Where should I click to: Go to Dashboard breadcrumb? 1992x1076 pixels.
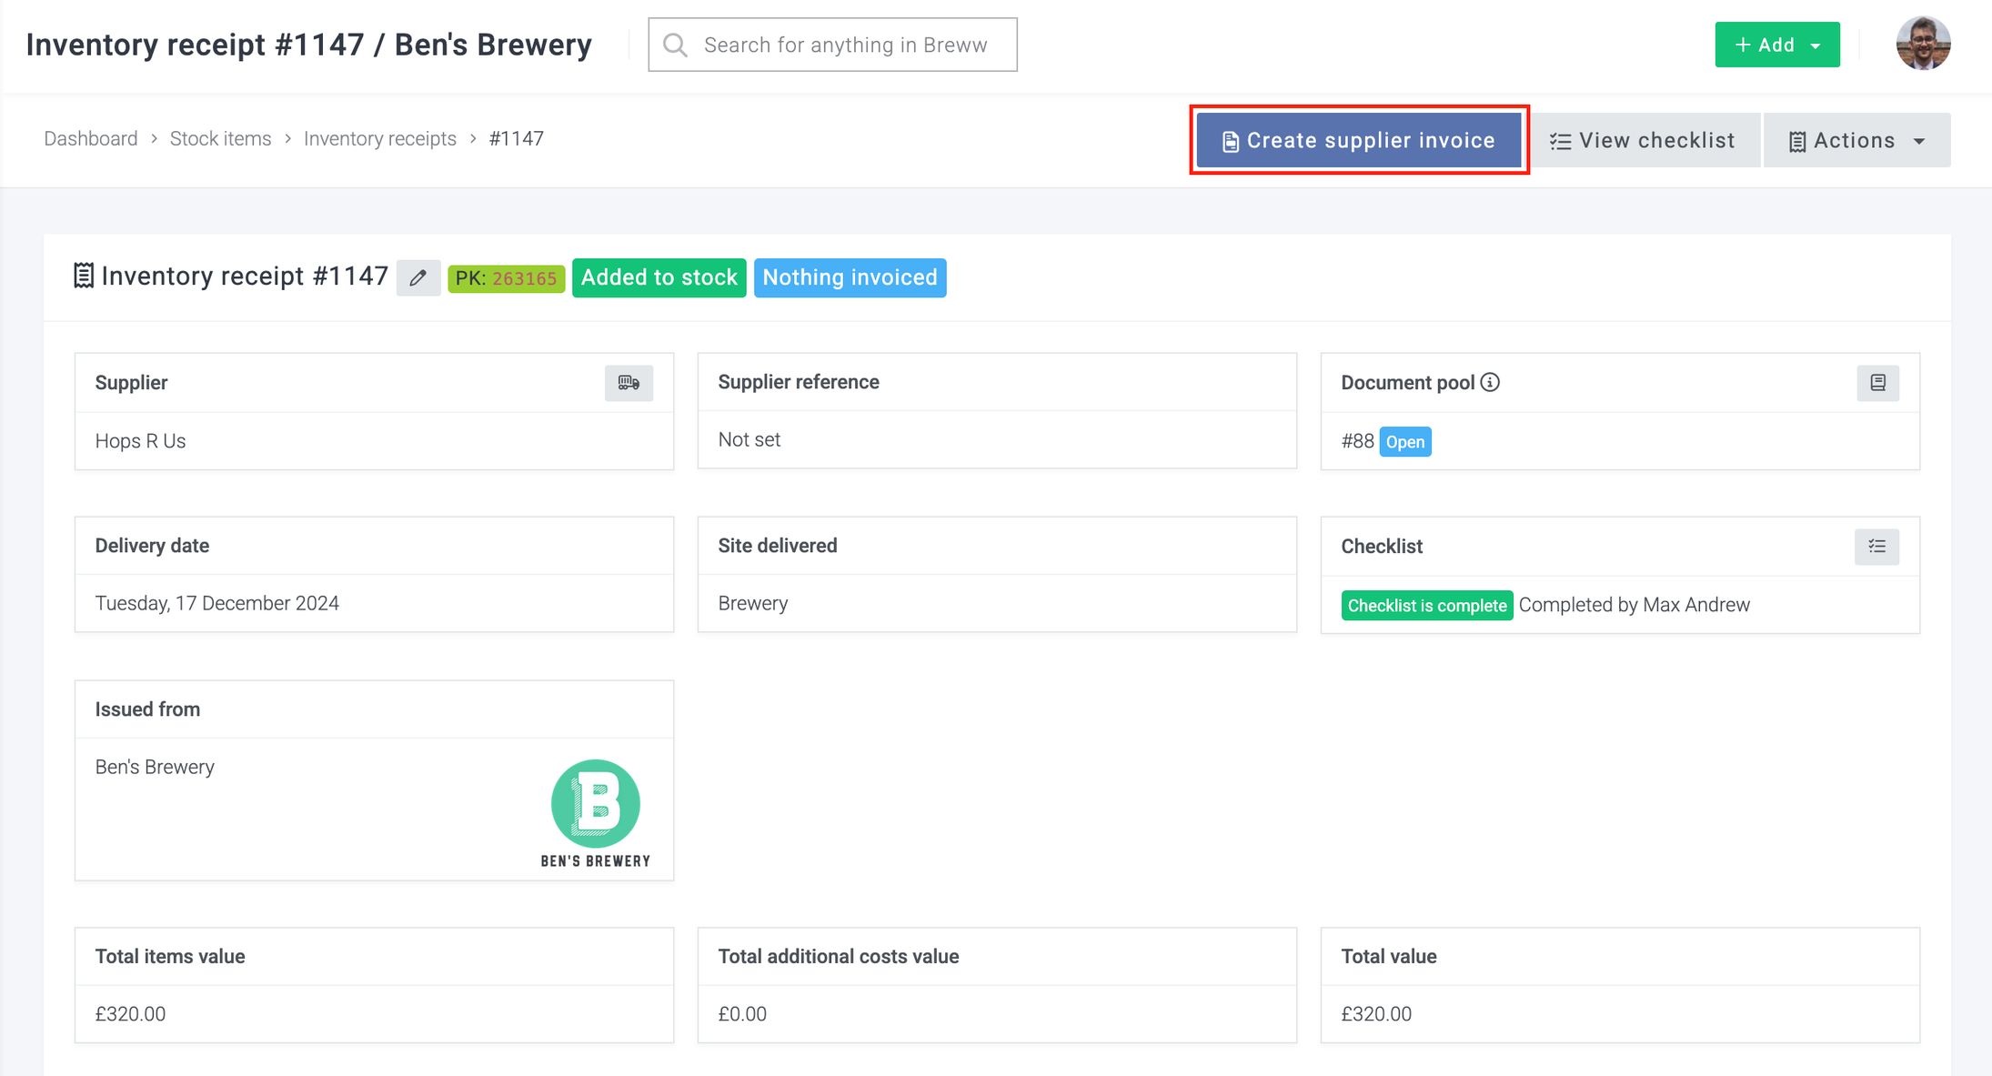tap(91, 138)
